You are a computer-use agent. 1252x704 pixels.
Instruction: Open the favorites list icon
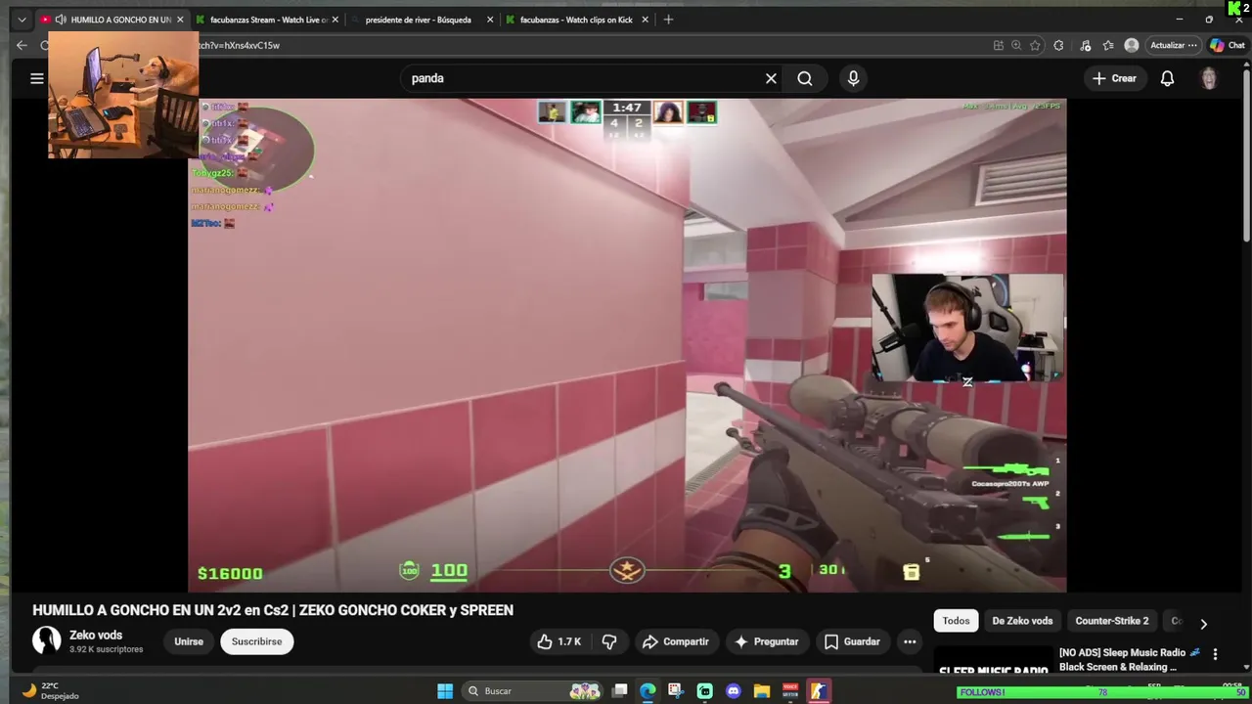click(1108, 45)
